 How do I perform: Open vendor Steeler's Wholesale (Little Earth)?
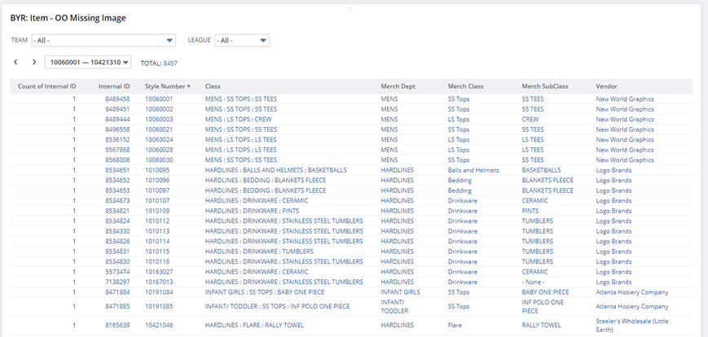click(632, 326)
